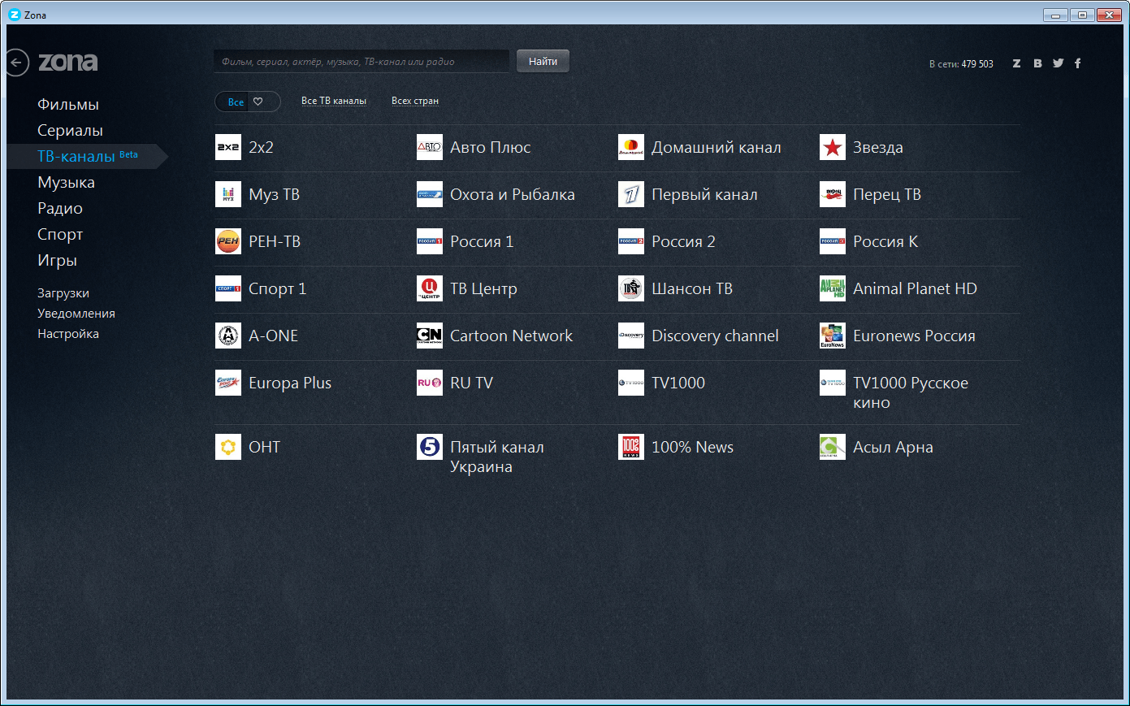Screen dimensions: 1130x706
Task: Open the TV1000 channel link
Action: tap(678, 383)
